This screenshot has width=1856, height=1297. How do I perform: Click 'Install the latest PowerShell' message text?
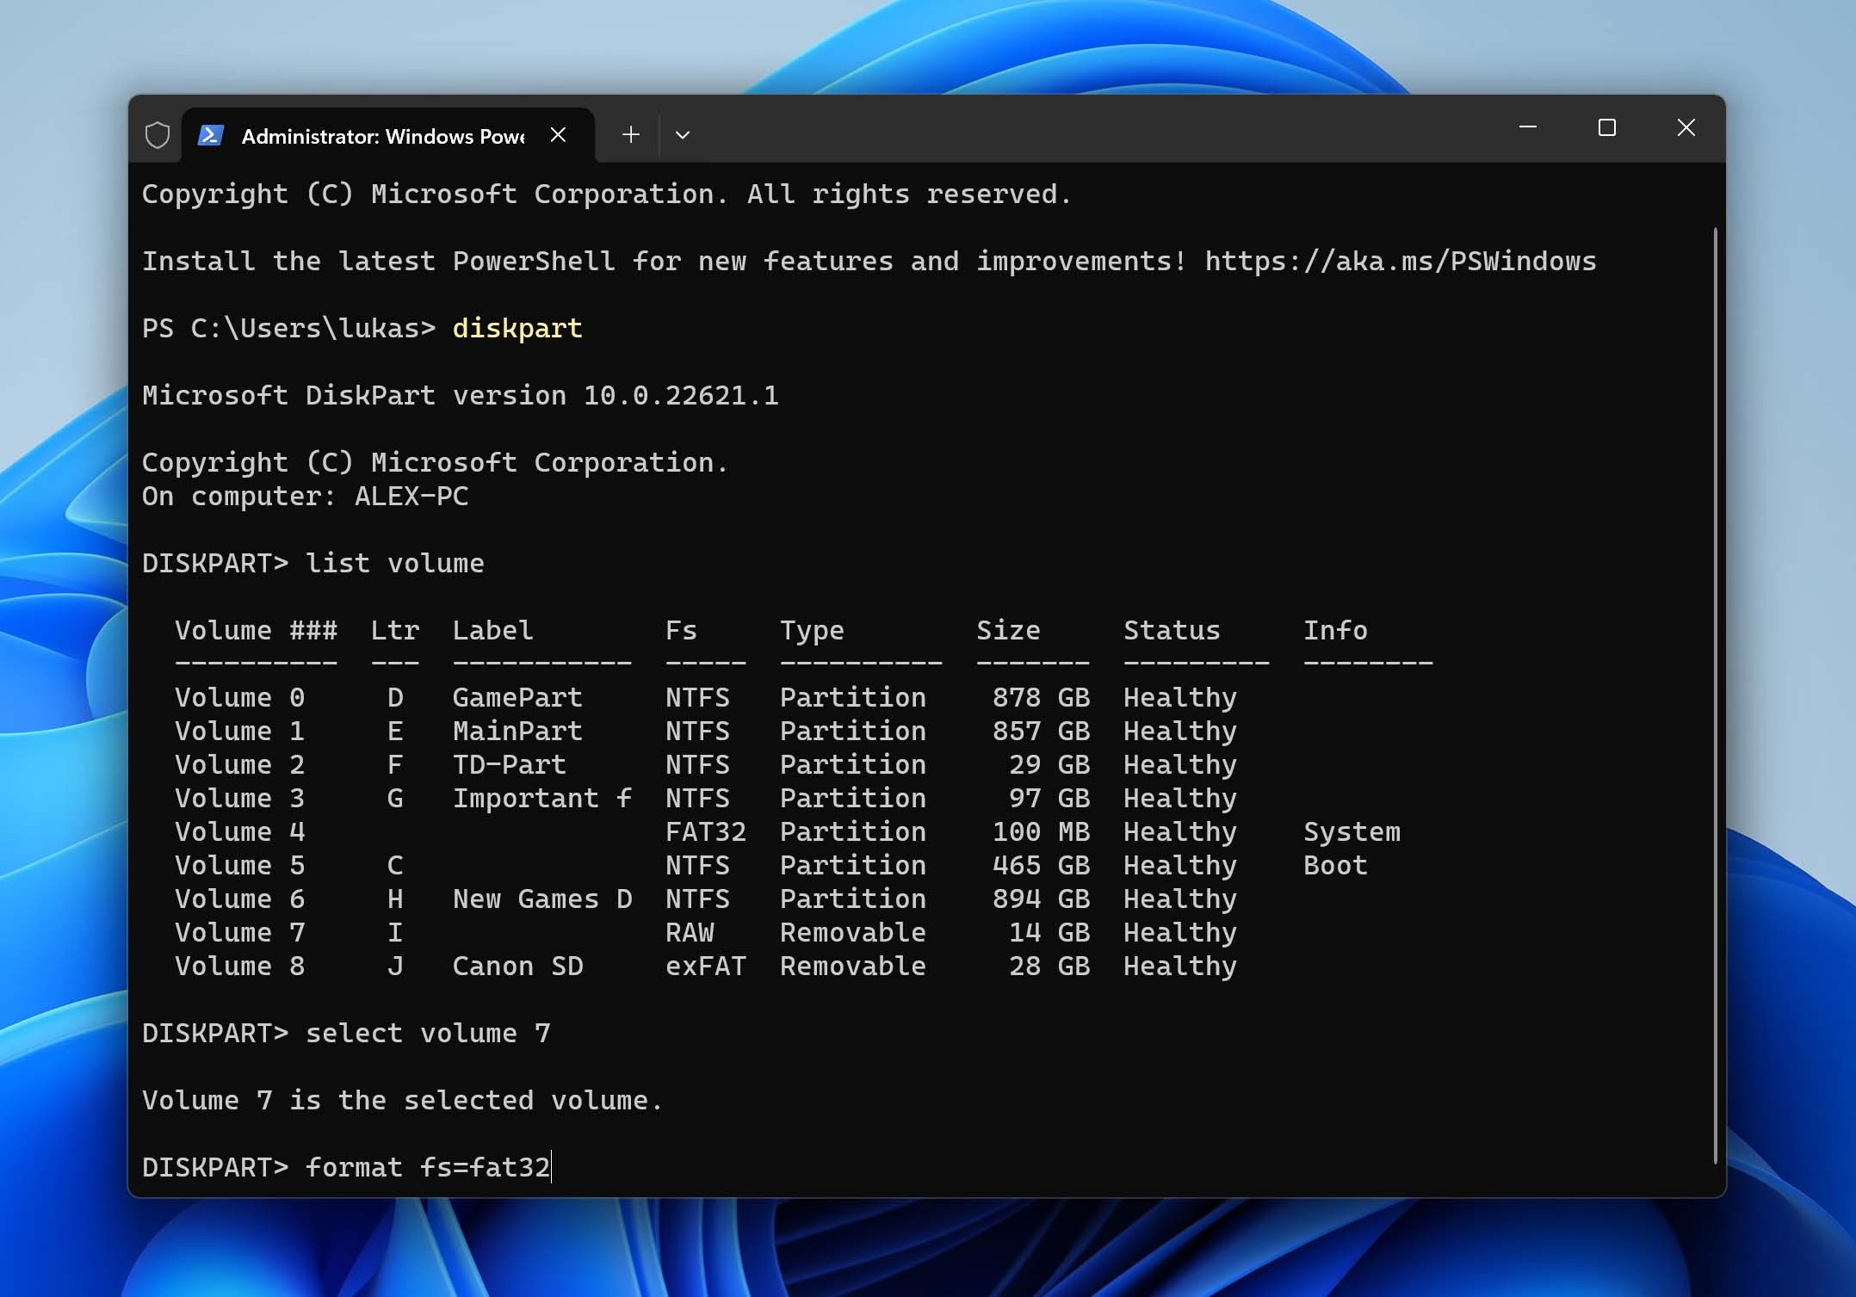tap(379, 261)
